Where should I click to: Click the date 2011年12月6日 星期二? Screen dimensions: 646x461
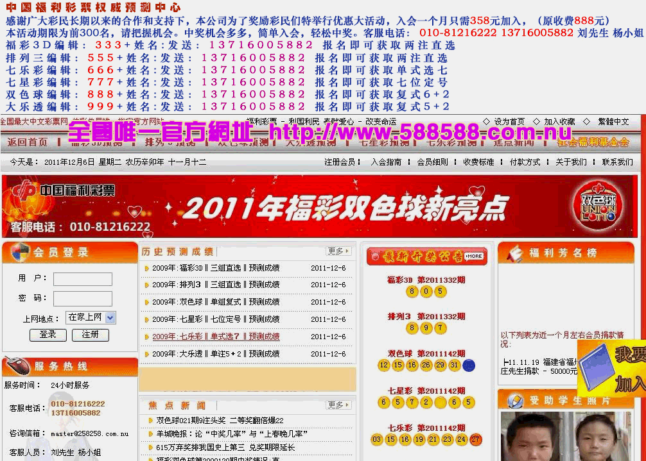(83, 162)
